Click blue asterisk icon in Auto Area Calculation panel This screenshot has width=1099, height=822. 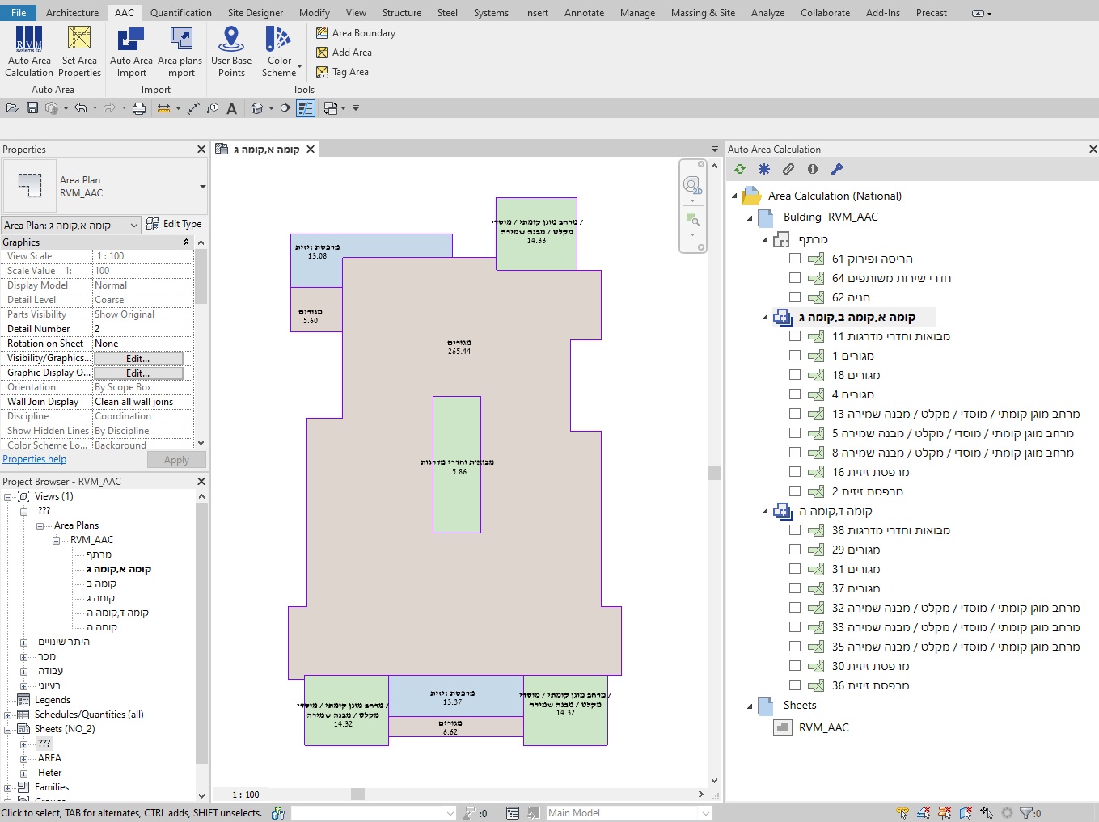coord(764,169)
